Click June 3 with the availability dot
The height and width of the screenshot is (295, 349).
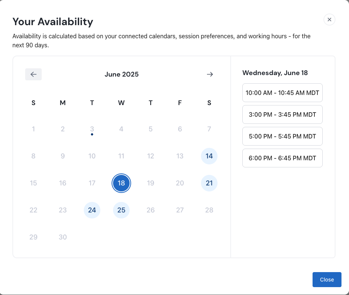pyautogui.click(x=92, y=129)
